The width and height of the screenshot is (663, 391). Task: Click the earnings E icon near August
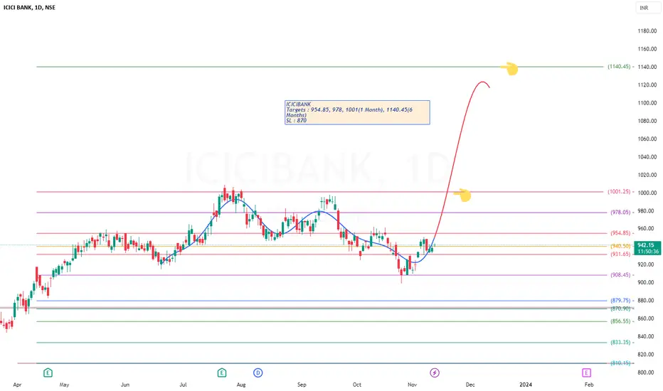click(221, 373)
